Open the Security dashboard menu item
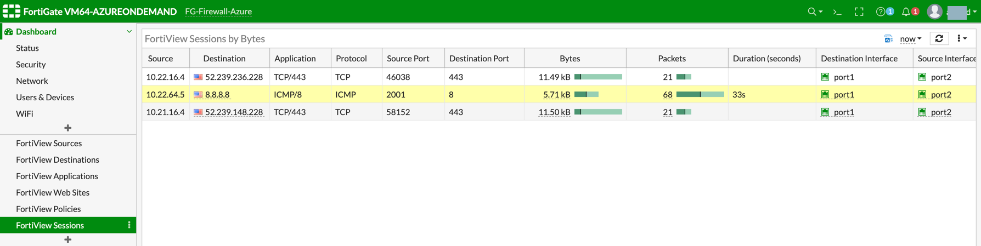This screenshot has height=246, width=981. click(31, 64)
